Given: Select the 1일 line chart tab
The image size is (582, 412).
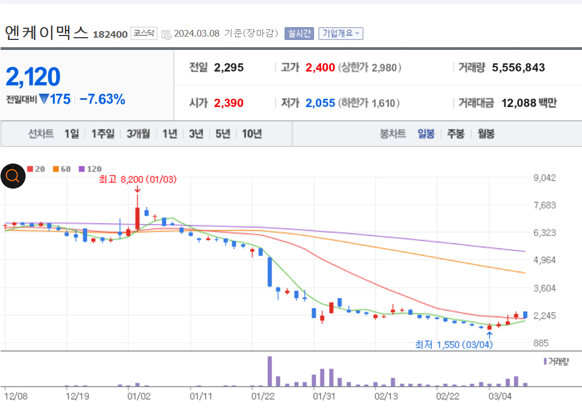Looking at the screenshot, I should (x=72, y=134).
